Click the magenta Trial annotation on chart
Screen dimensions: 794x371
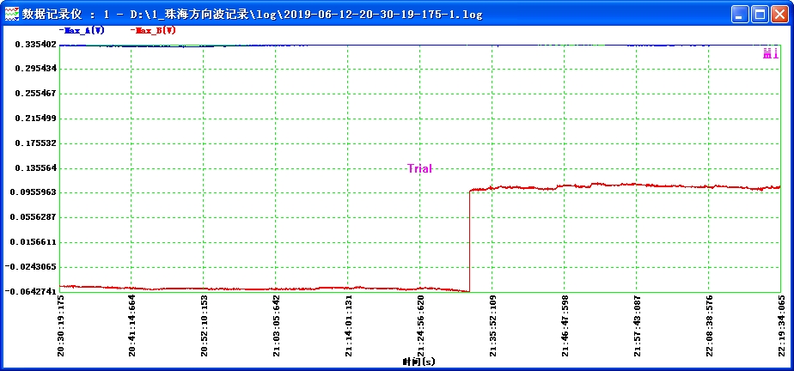pyautogui.click(x=419, y=169)
